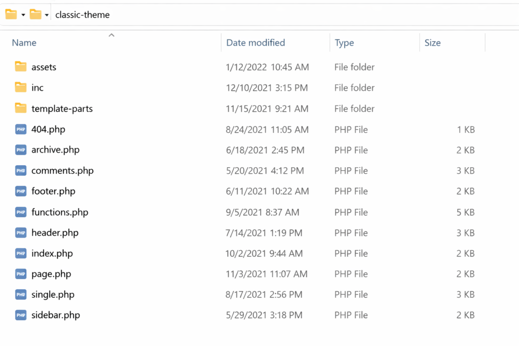Image resolution: width=519 pixels, height=346 pixels.
Task: Click the assets folder icon
Action: pyautogui.click(x=21, y=67)
